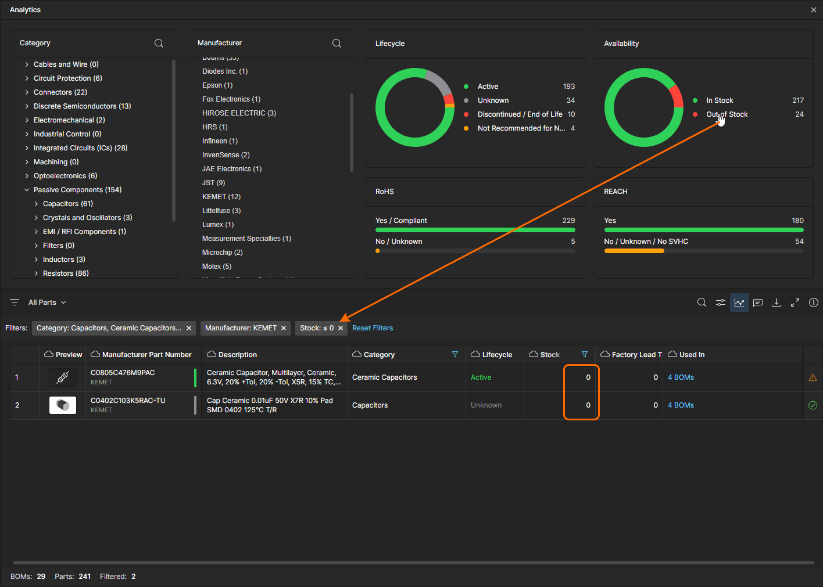Open the parts table search tool
The image size is (823, 587).
coord(702,302)
